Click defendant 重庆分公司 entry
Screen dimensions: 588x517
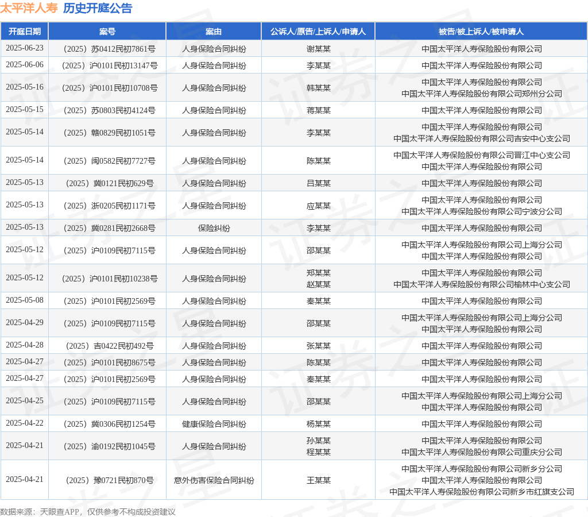pyautogui.click(x=482, y=452)
